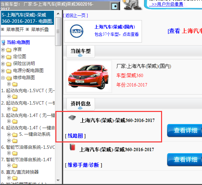Expand the 电源分配电路图 tree node

tap(3, 71)
